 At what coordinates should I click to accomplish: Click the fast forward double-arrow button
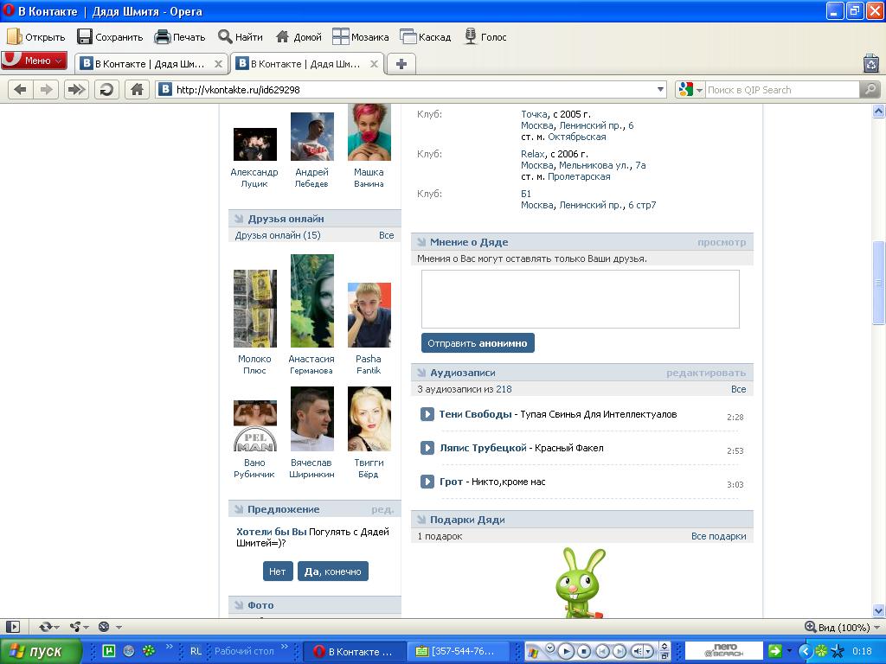pos(76,89)
